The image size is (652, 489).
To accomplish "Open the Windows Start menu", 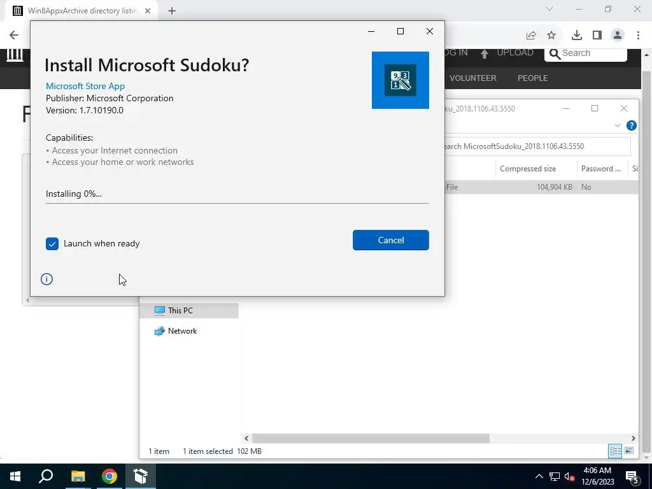I will (x=15, y=476).
